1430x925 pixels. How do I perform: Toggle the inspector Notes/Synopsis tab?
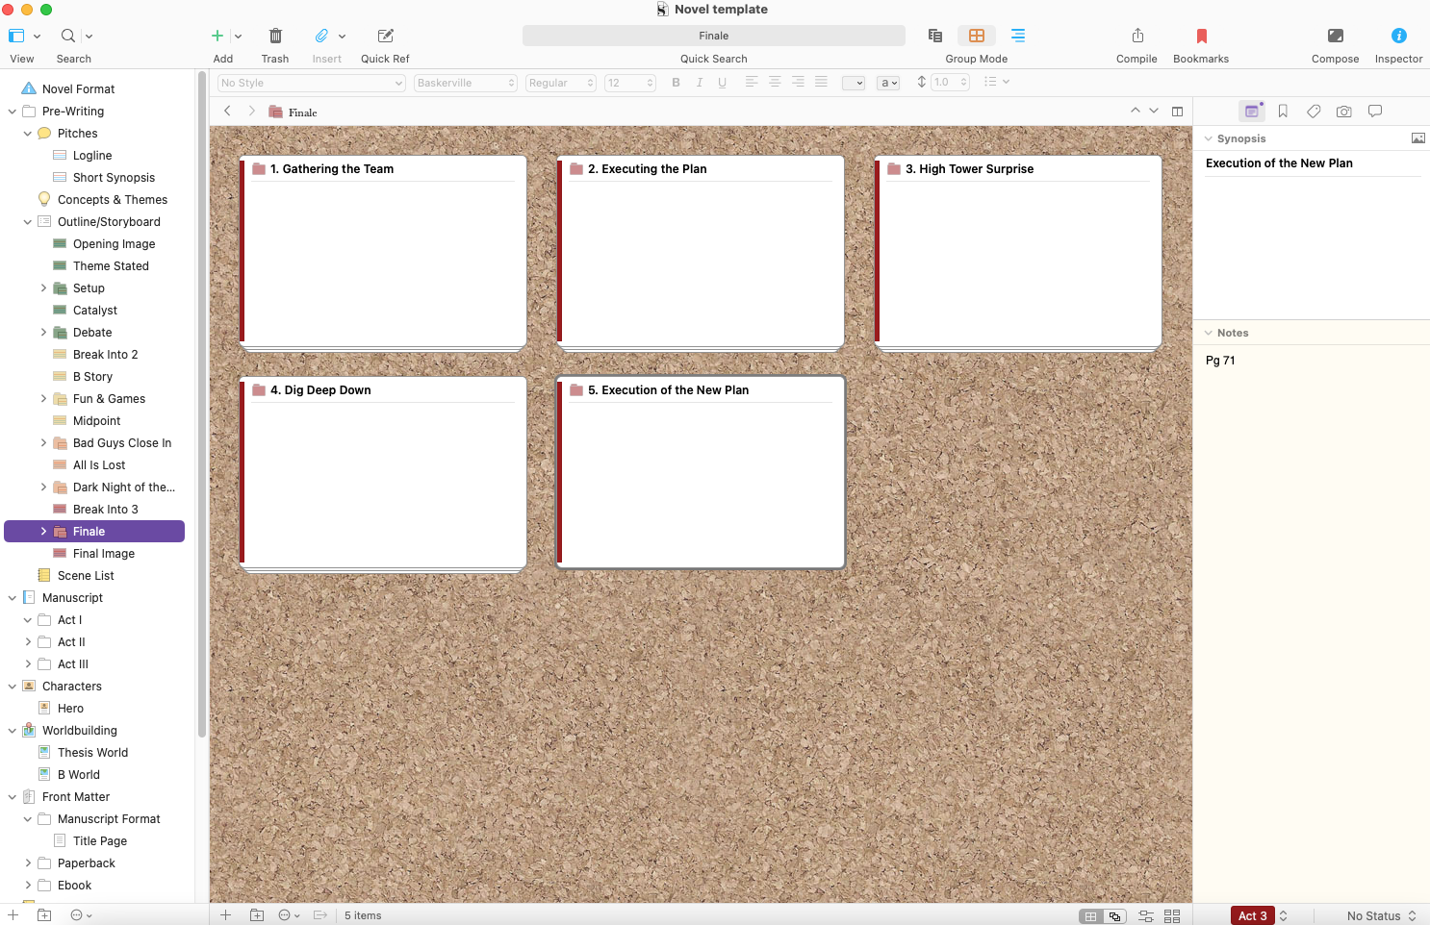(1252, 112)
